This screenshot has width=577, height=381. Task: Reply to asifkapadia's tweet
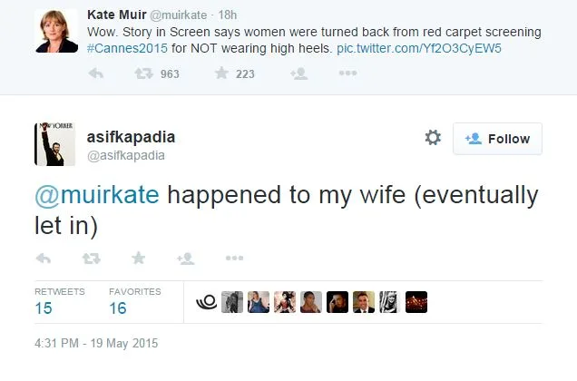tap(43, 259)
